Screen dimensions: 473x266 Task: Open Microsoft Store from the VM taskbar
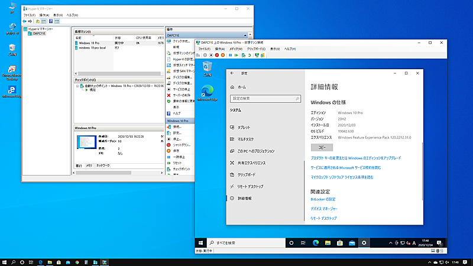pyautogui.click(x=339, y=243)
